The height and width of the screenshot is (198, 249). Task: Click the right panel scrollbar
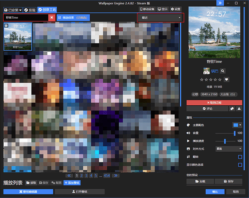(x=244, y=89)
